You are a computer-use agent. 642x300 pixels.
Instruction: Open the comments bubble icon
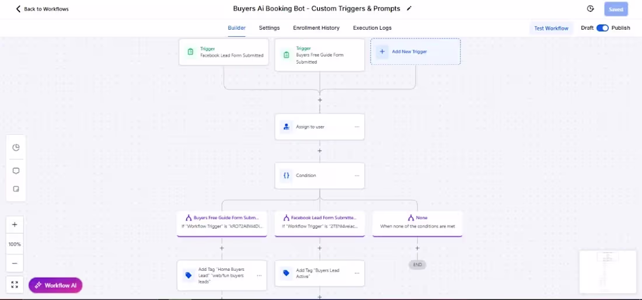[x=16, y=171]
